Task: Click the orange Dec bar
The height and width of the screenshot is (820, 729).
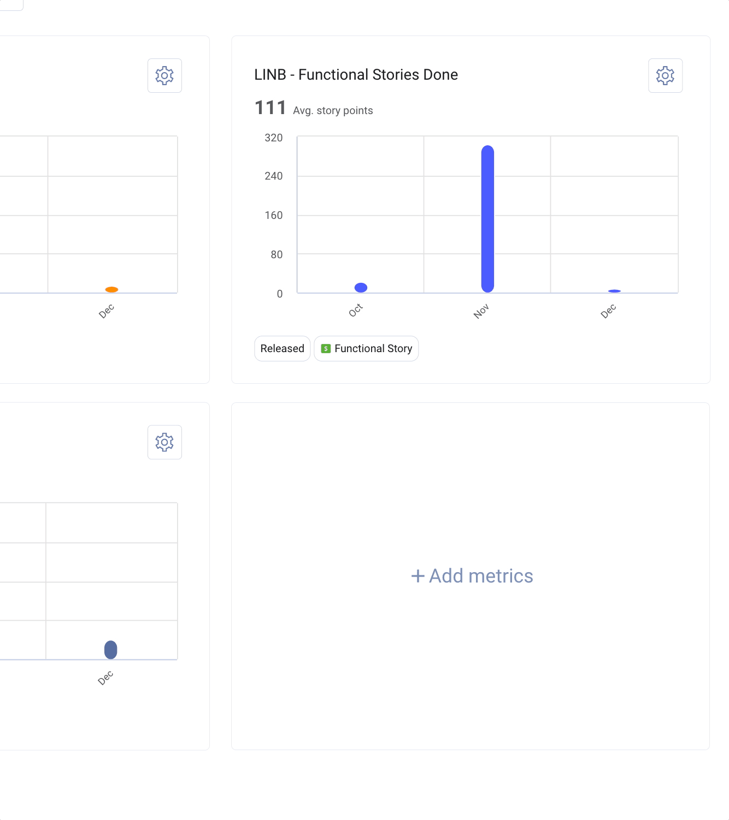Action: tap(111, 289)
